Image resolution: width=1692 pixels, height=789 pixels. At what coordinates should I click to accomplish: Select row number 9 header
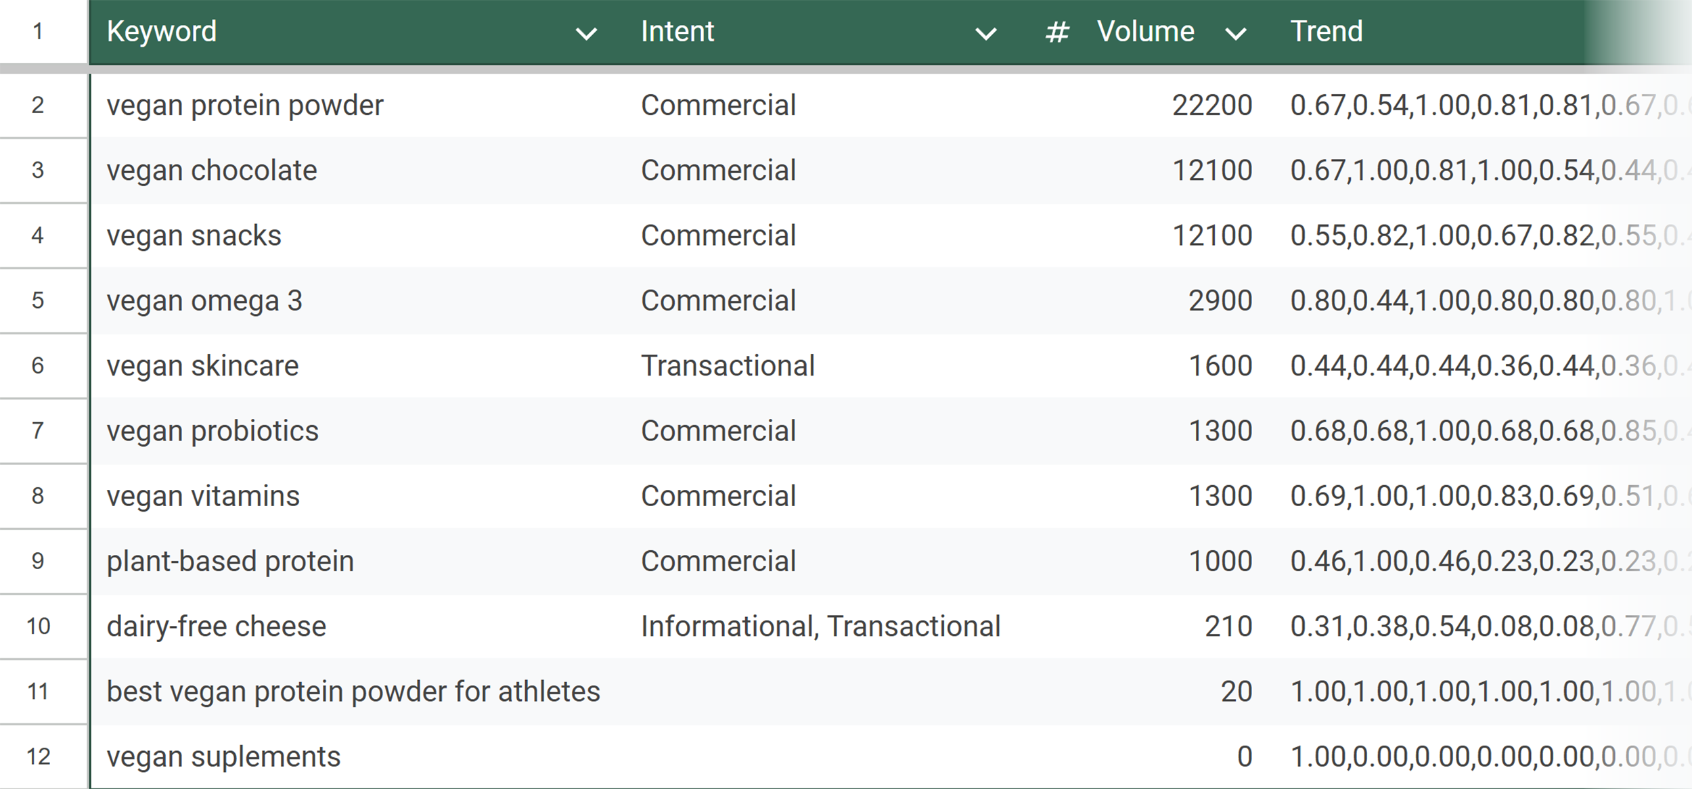point(38,561)
